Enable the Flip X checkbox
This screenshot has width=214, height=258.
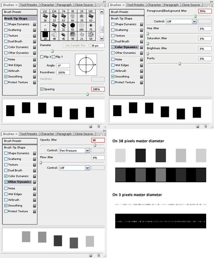tap(42, 57)
